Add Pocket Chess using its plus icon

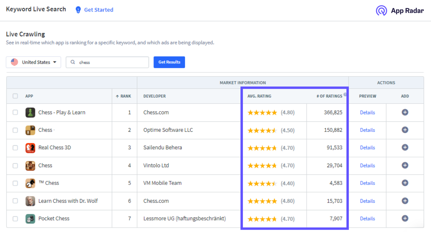click(405, 218)
